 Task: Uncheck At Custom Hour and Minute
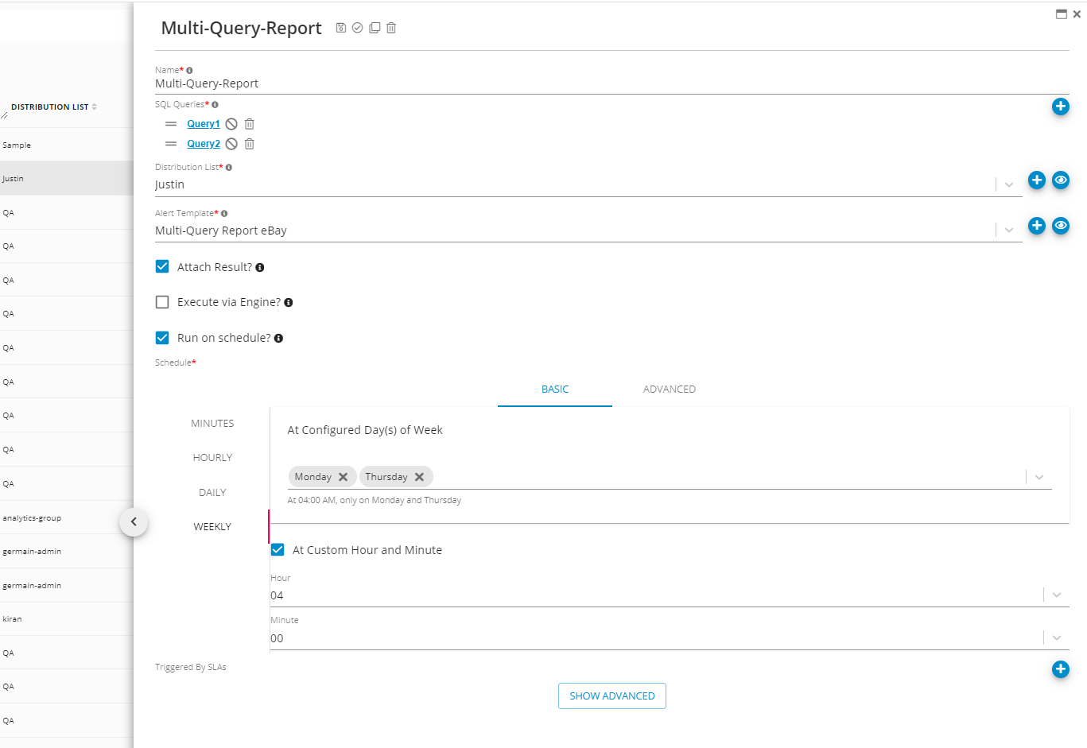[278, 550]
